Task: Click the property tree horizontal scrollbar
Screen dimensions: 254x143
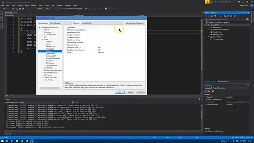Action: (x=50, y=88)
